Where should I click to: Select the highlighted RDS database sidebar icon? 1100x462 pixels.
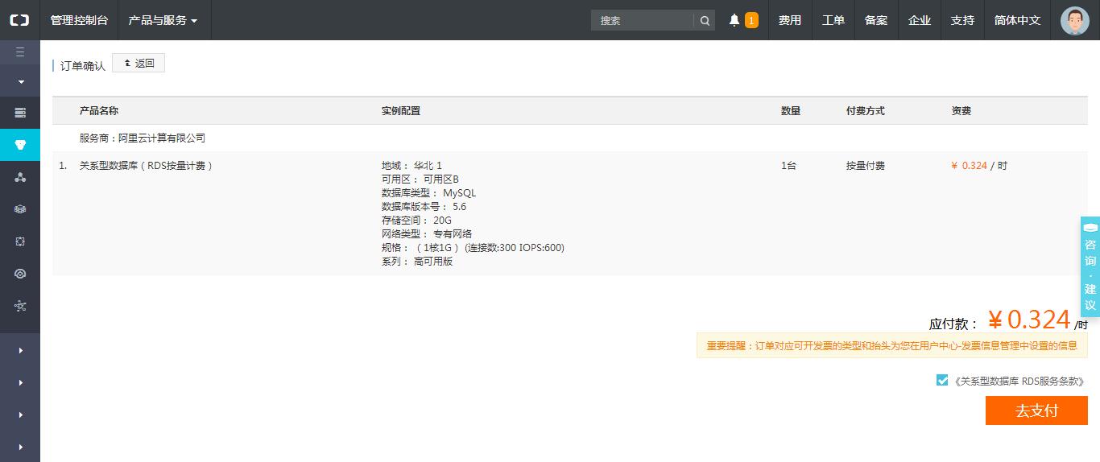(20, 145)
